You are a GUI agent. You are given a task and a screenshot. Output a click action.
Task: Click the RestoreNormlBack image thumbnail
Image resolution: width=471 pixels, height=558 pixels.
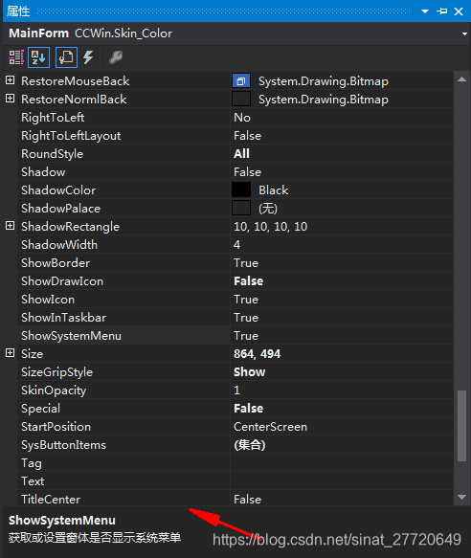pyautogui.click(x=241, y=100)
